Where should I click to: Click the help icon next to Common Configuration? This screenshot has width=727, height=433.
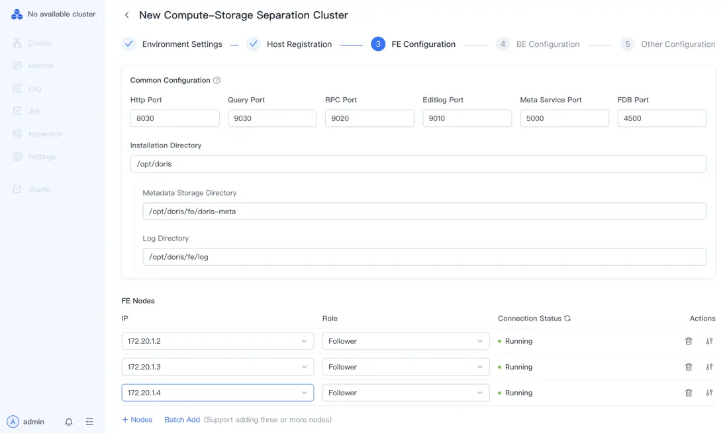tap(217, 80)
